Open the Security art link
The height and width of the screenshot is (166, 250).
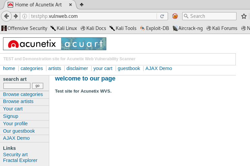pyautogui.click(x=15, y=155)
